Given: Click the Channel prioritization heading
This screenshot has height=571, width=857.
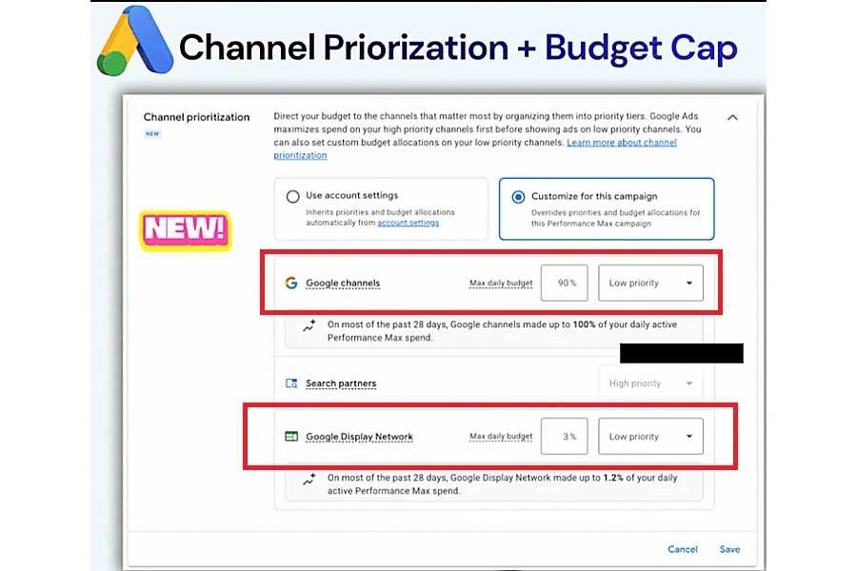Looking at the screenshot, I should [x=196, y=117].
